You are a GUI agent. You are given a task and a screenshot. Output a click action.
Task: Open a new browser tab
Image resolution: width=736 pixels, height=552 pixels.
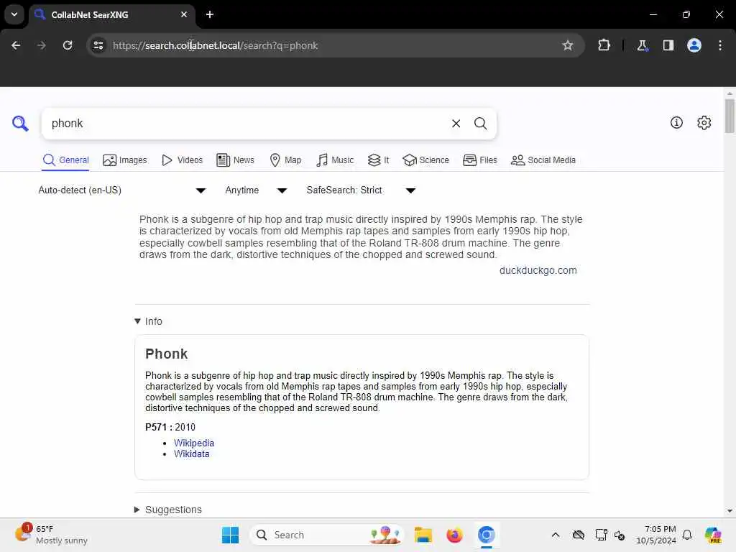(210, 14)
